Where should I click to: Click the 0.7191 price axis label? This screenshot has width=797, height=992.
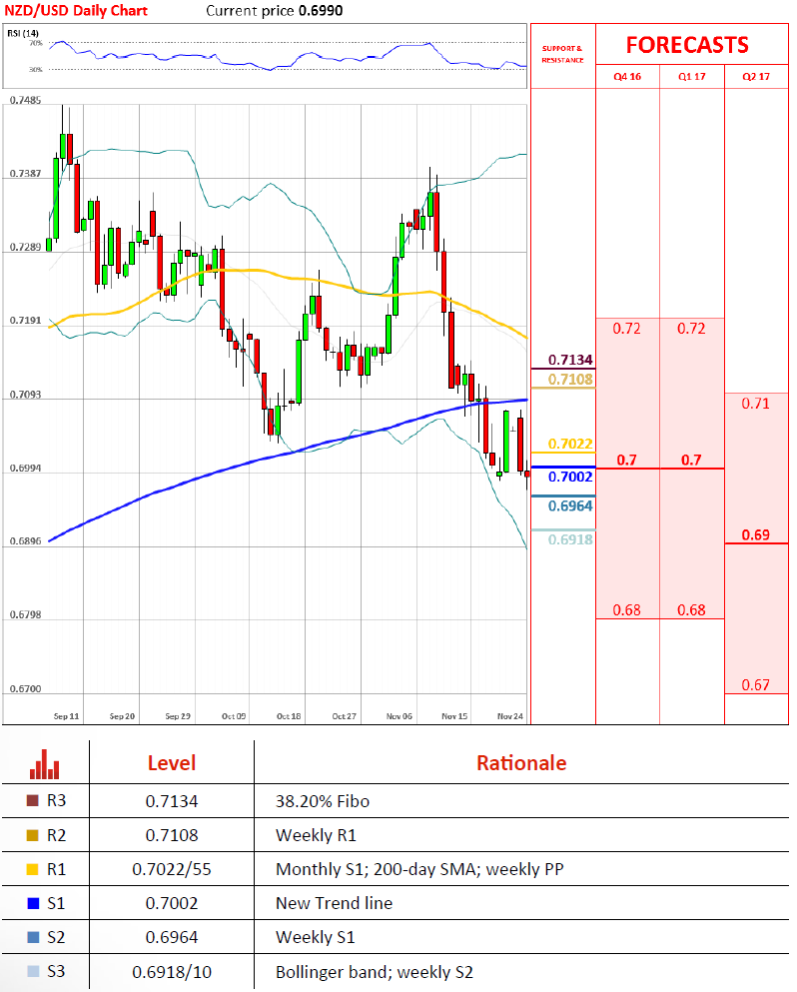(25, 320)
